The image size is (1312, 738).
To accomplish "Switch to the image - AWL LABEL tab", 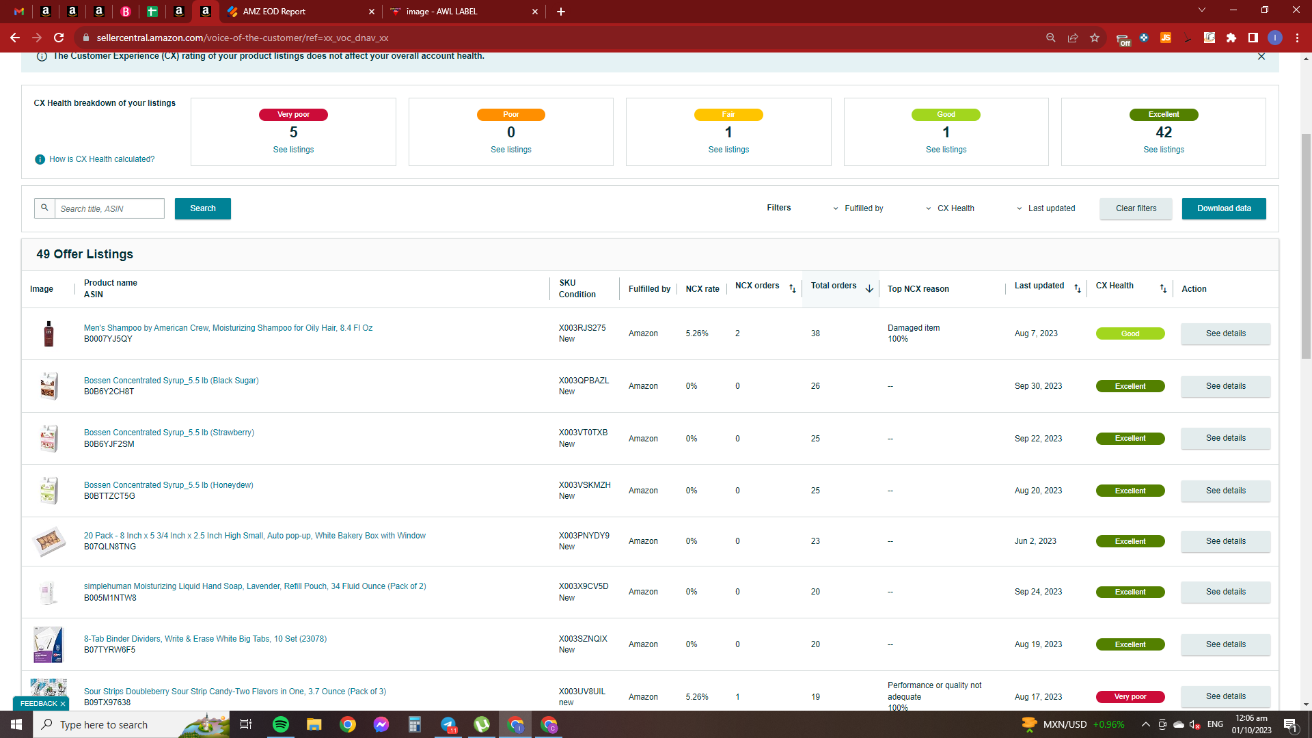I will 465,12.
